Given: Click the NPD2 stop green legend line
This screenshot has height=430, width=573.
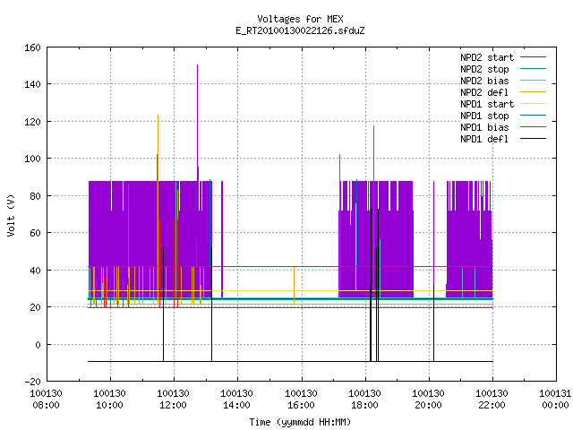Looking at the screenshot, I should tap(533, 69).
